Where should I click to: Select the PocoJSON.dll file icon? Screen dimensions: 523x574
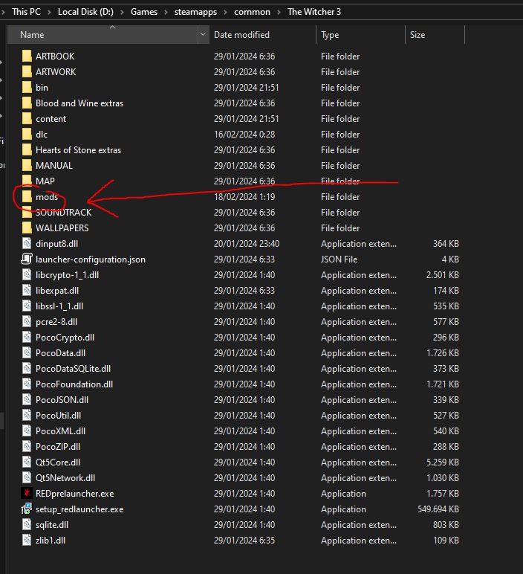pos(27,400)
